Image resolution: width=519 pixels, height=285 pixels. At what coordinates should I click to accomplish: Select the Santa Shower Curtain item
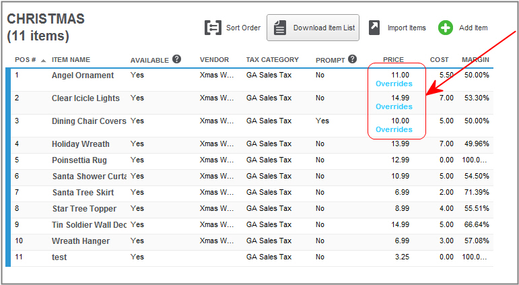click(89, 177)
